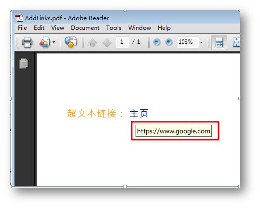Go to previous page with up arrow
The width and height of the screenshot is (260, 208).
(92, 42)
